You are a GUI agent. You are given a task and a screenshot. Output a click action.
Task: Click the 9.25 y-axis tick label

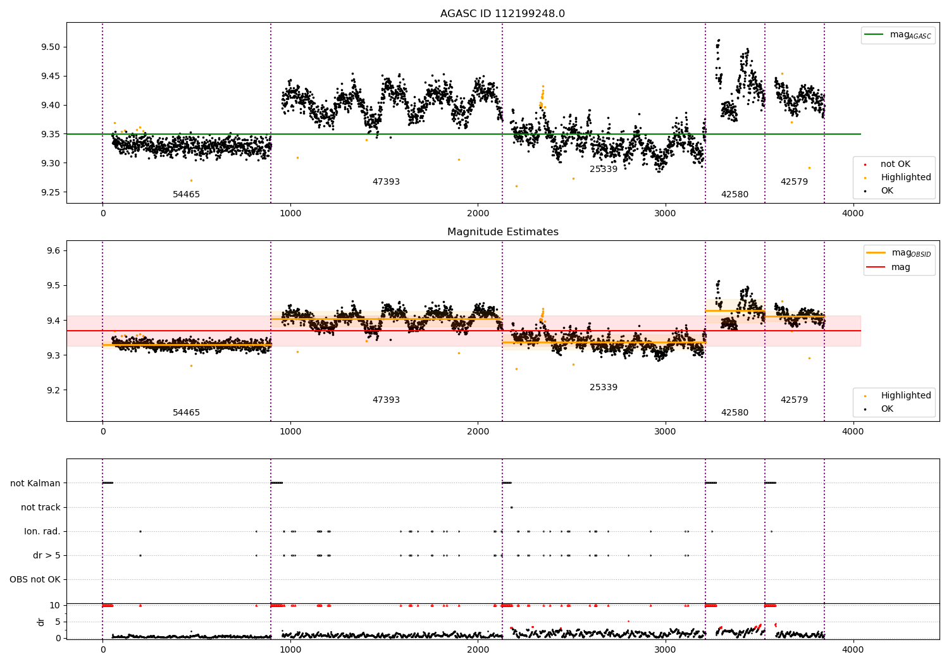[x=50, y=193]
